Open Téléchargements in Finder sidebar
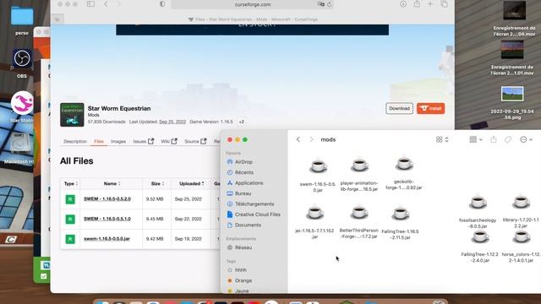 tap(250, 204)
